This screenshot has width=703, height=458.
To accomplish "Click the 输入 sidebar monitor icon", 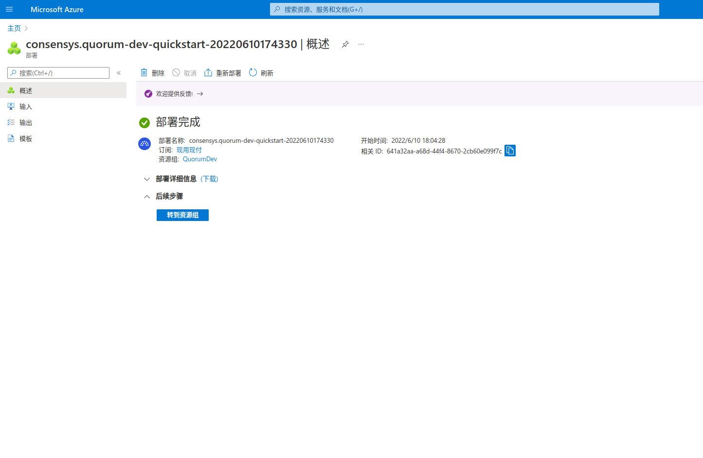I will click(x=11, y=106).
